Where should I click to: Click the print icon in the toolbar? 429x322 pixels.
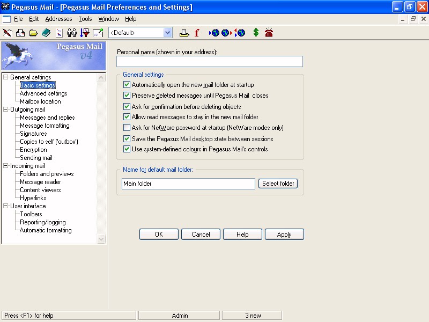[184, 33]
